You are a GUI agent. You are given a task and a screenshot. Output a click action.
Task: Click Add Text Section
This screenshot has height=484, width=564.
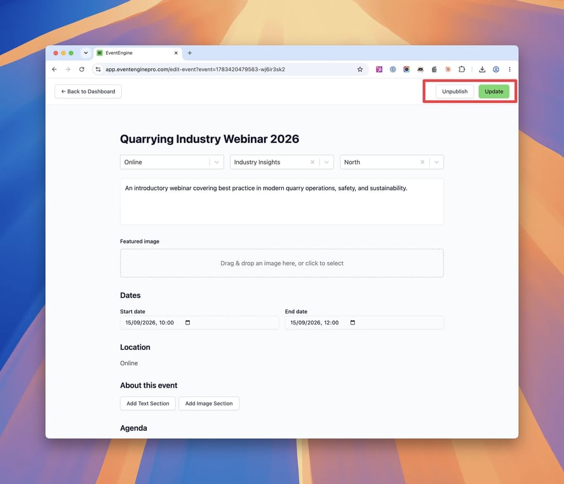tap(148, 403)
